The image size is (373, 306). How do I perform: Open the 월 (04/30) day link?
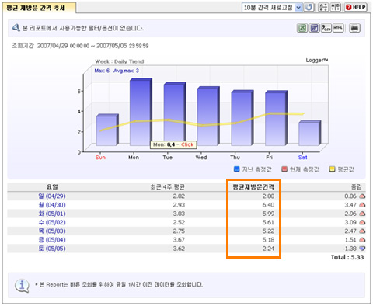point(52,205)
